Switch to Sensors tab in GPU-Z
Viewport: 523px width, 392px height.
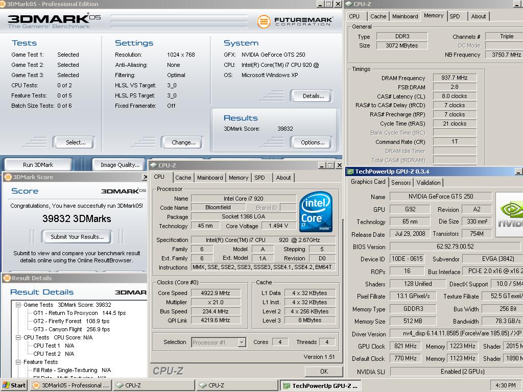click(401, 183)
